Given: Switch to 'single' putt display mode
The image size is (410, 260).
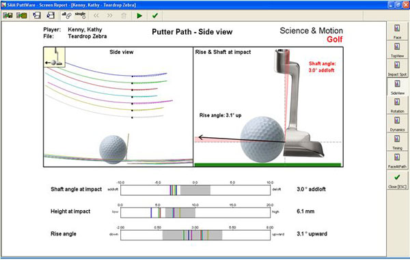Looking at the screenshot, I should [80, 16].
